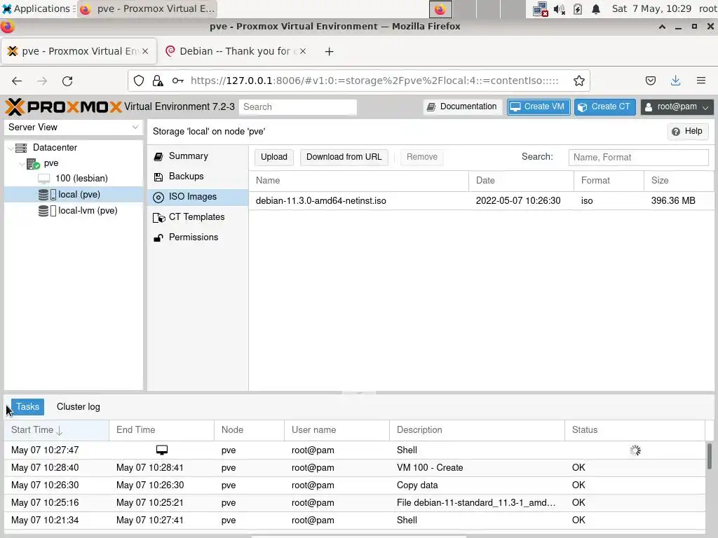The width and height of the screenshot is (718, 538).
Task: Switch to Cluster log tab
Action: click(x=79, y=407)
